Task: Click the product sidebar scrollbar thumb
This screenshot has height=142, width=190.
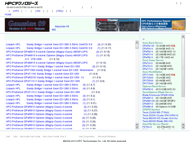Action: 183,67
